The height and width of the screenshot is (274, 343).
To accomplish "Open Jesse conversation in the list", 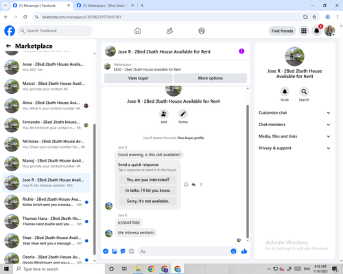I will click(46, 67).
